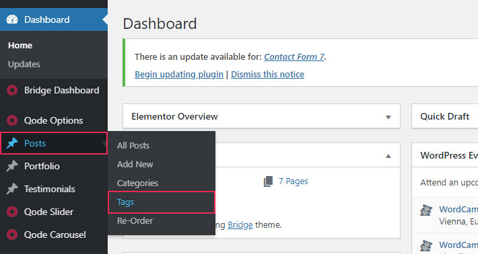Click the Qode Carousel circle icon

click(12, 235)
